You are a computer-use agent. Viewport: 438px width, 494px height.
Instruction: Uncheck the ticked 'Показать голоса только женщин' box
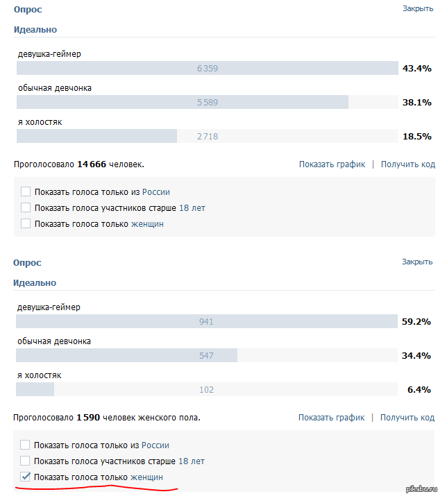(26, 477)
